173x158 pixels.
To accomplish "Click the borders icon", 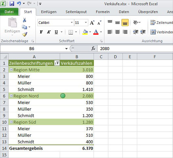I will click(x=70, y=32).
